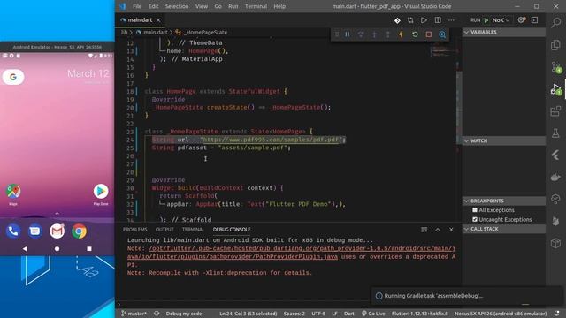Select the Nexus 5X API 26 device
This screenshot has width=566, height=318.
coord(501,314)
